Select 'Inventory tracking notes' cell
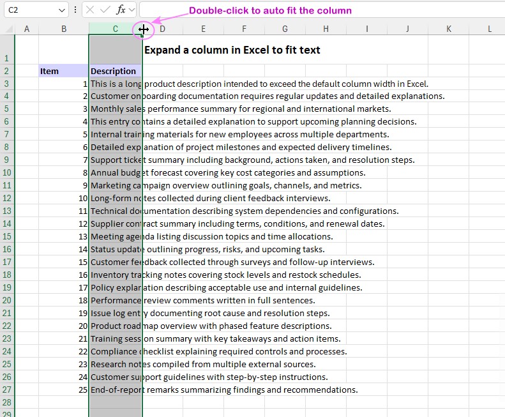 [x=116, y=275]
